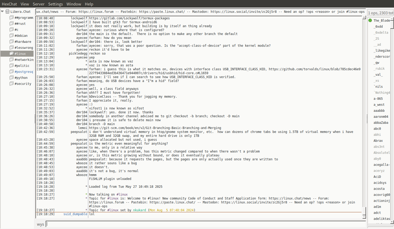Image resolution: width=394 pixels, height=229 pixels.
Task: Click the Libera.Chat server icon
Action: pyautogui.click(x=8, y=11)
